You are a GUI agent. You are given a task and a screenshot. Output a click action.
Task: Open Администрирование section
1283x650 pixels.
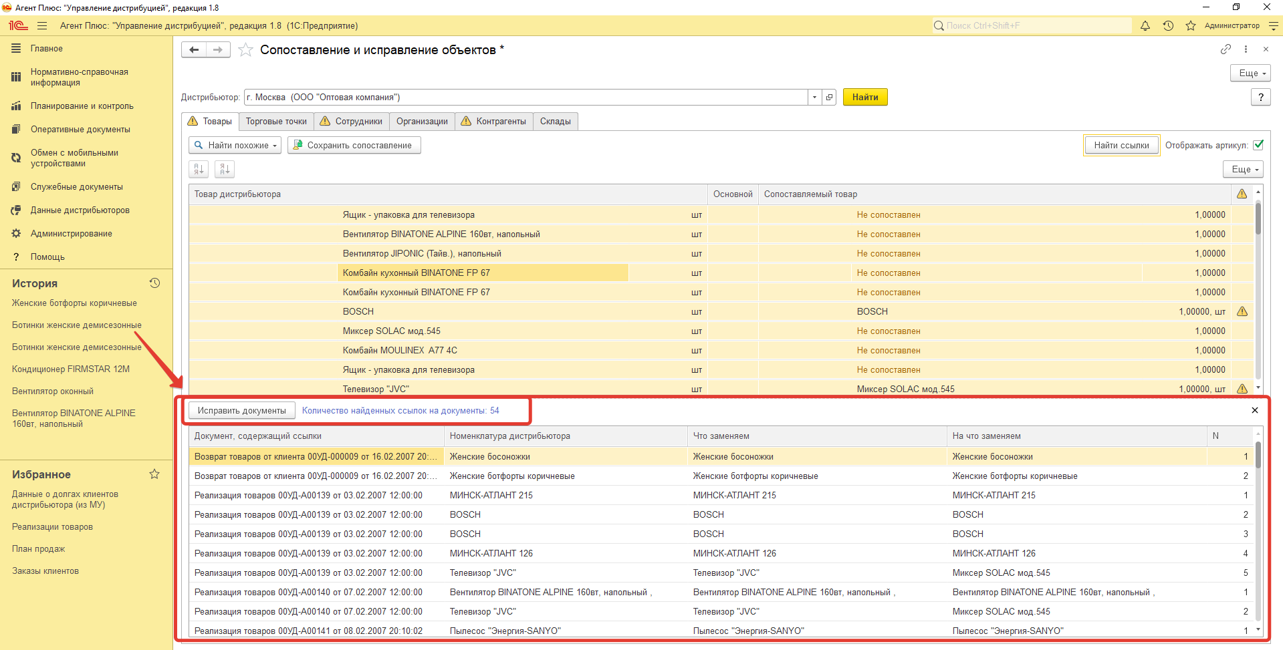click(71, 234)
